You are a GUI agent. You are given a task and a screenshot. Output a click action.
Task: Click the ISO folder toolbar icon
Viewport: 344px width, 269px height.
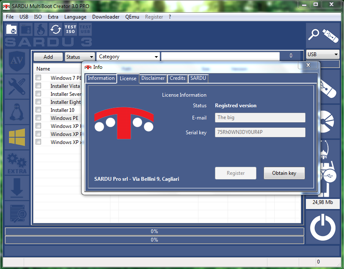(x=11, y=29)
